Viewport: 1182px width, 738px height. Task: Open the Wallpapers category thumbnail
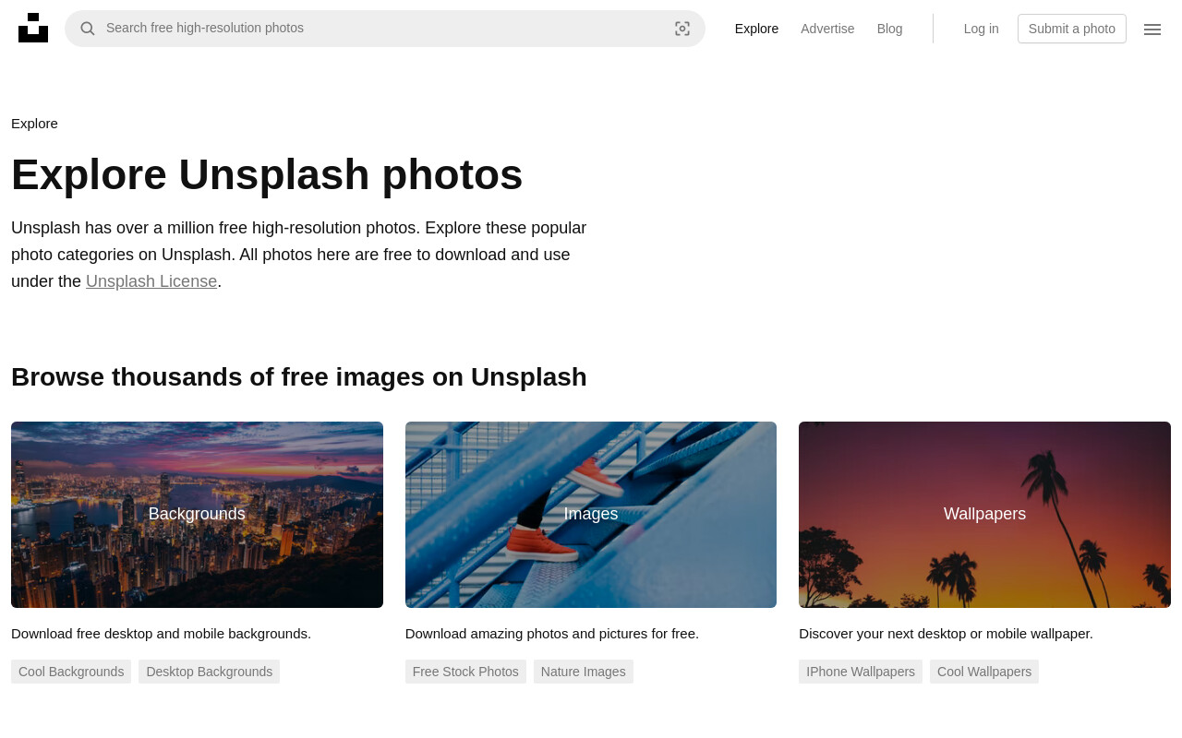coord(984,515)
